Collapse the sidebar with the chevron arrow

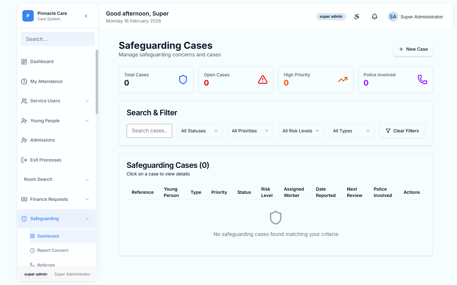tap(86, 16)
